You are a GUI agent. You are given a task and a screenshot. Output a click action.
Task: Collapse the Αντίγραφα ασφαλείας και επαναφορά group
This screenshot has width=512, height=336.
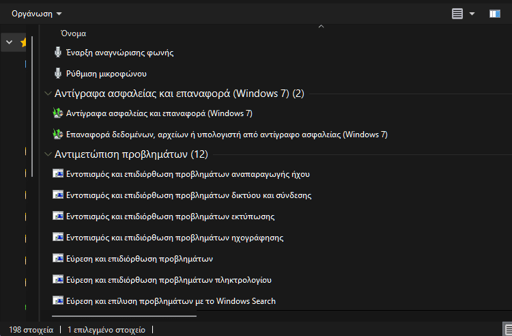pyautogui.click(x=47, y=93)
